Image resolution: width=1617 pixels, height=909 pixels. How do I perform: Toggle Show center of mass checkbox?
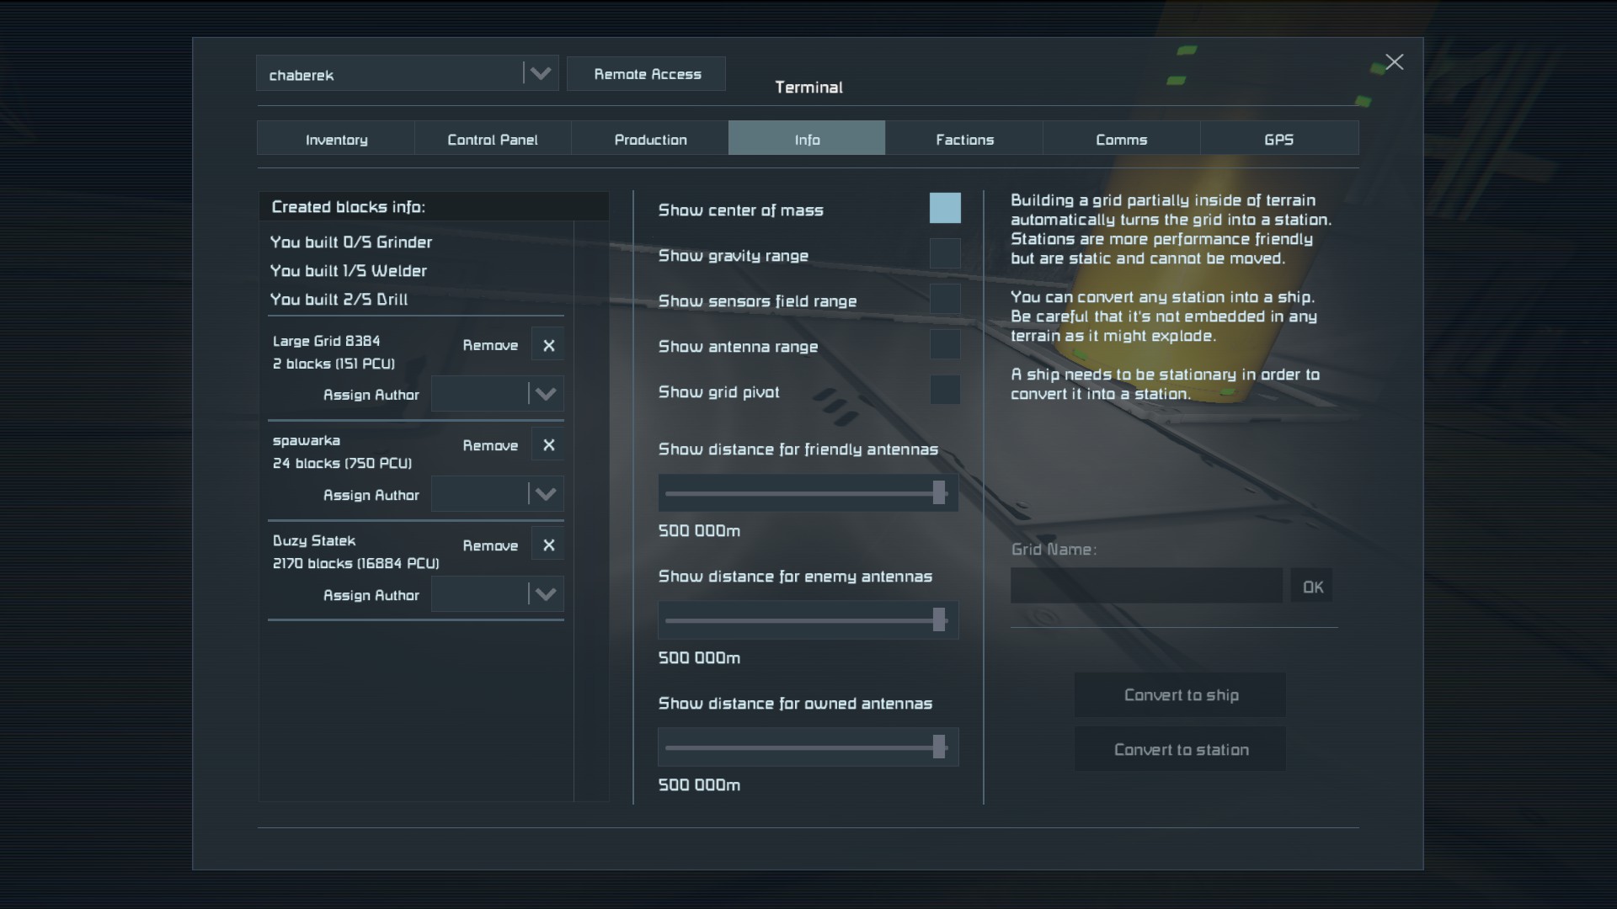tap(944, 208)
